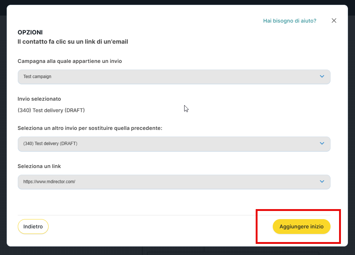
Task: Click the horizontal divider above footer buttons
Action: [148, 215]
